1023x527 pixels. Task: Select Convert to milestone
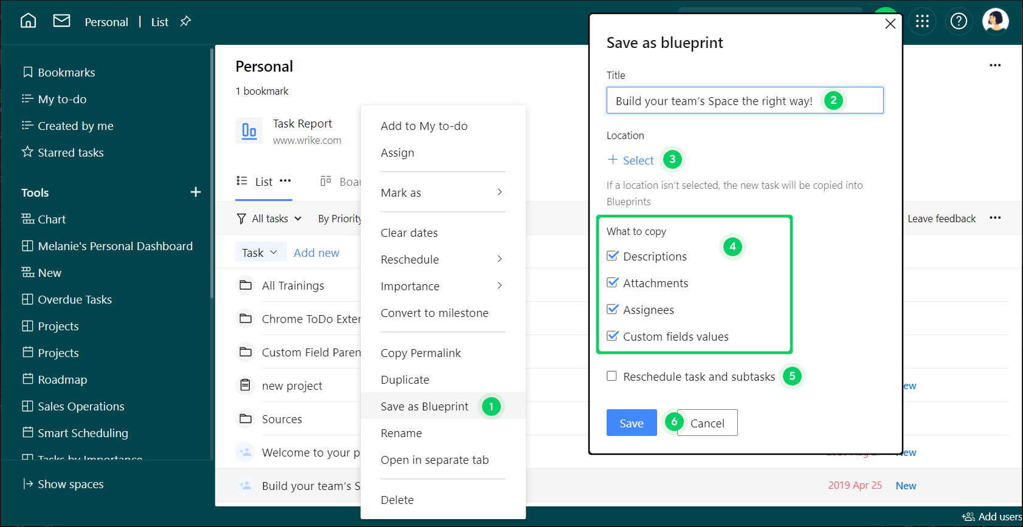[x=434, y=313]
